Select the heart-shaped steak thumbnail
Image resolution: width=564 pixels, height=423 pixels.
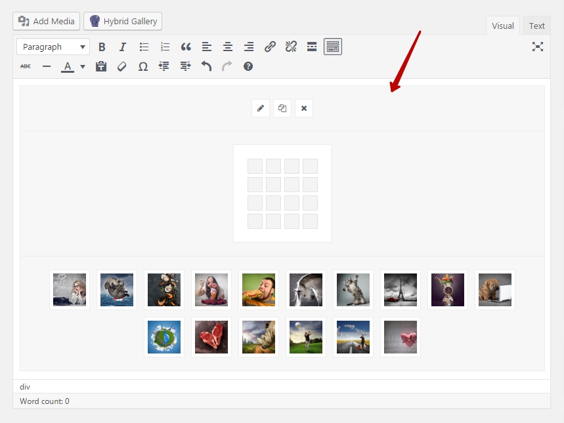point(211,337)
